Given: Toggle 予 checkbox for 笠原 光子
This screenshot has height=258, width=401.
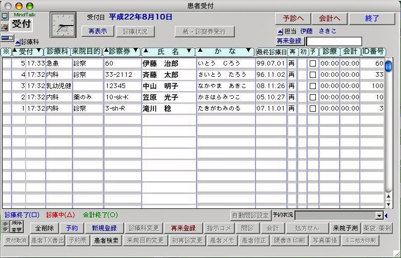Looking at the screenshot, I should pyautogui.click(x=312, y=97).
